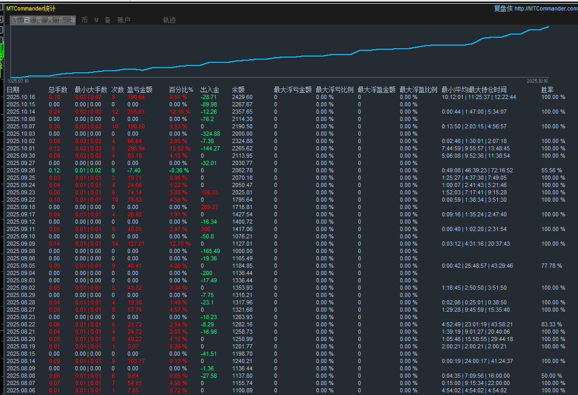Click the 总手数 column header

[58, 90]
